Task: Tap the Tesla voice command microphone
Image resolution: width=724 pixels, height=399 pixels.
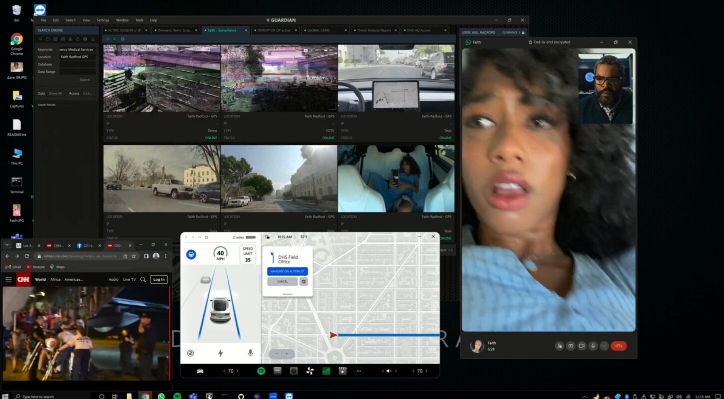Action: coord(250,353)
